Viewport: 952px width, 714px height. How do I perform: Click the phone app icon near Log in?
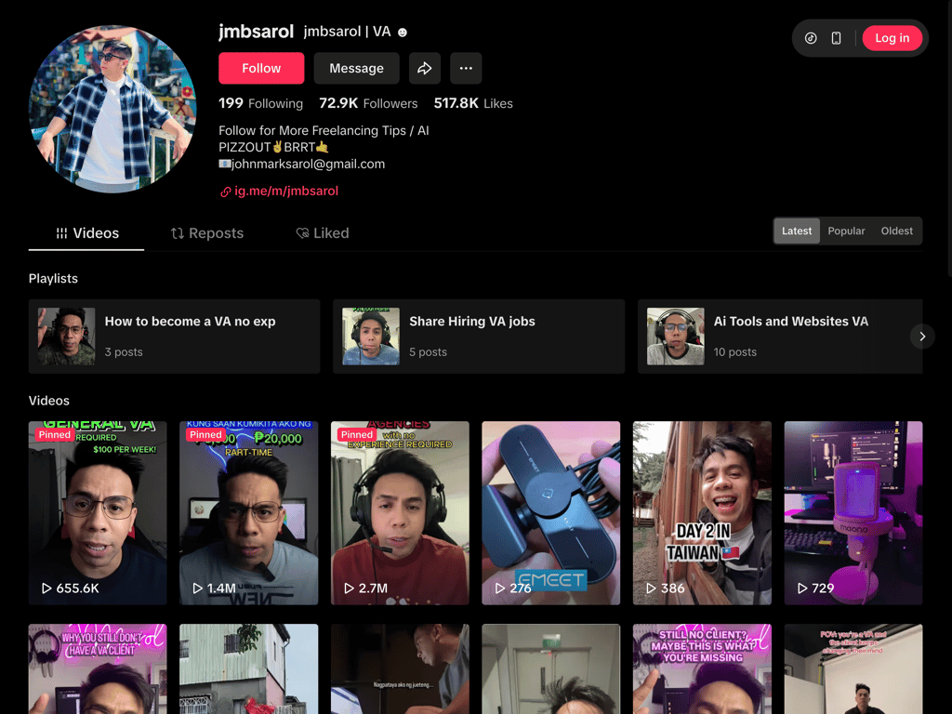836,38
